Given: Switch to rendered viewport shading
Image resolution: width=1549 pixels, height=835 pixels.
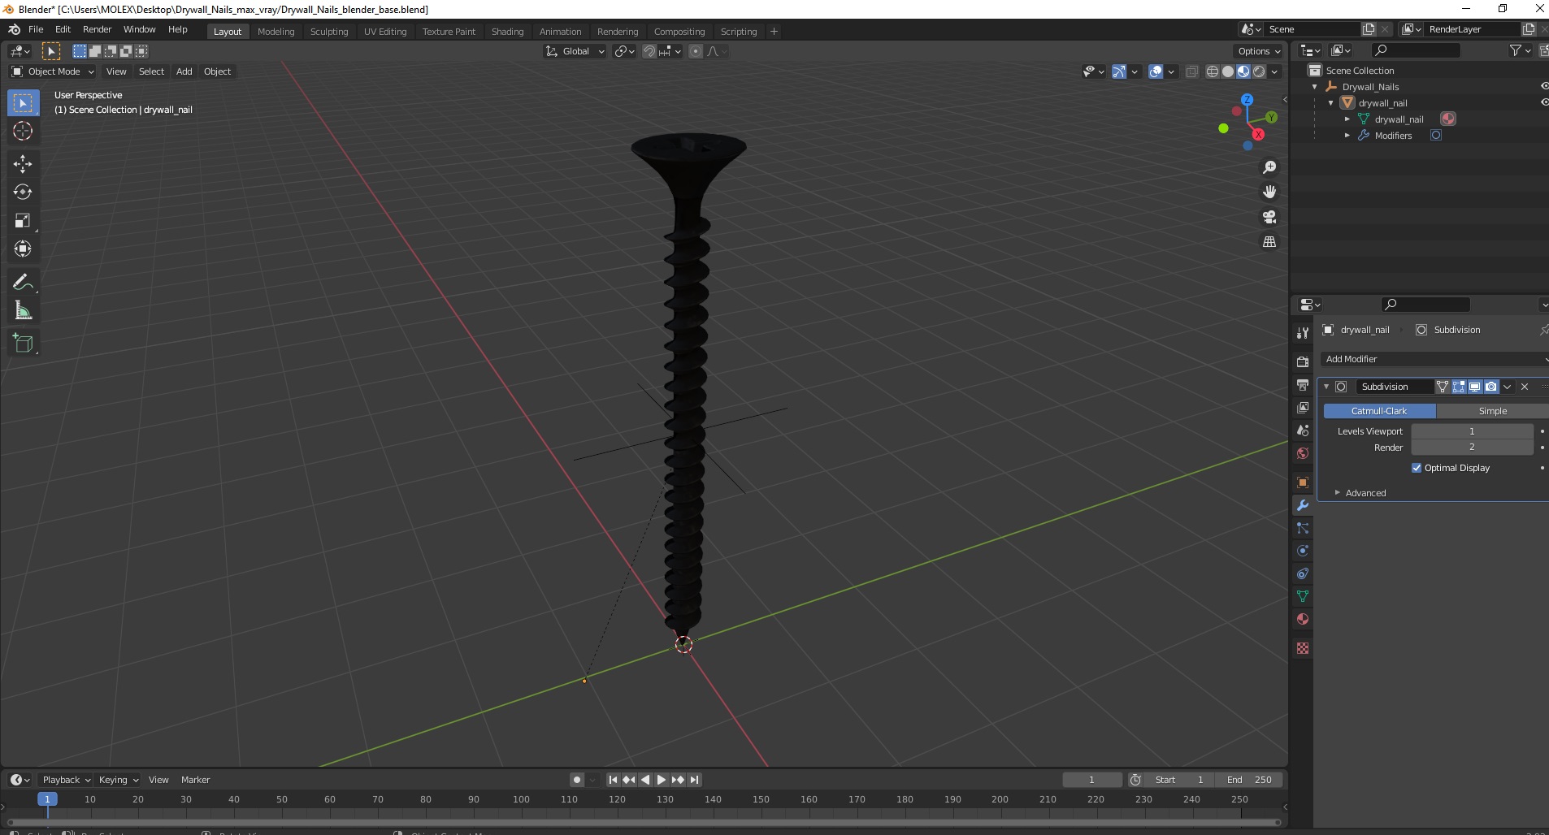Looking at the screenshot, I should pos(1259,71).
